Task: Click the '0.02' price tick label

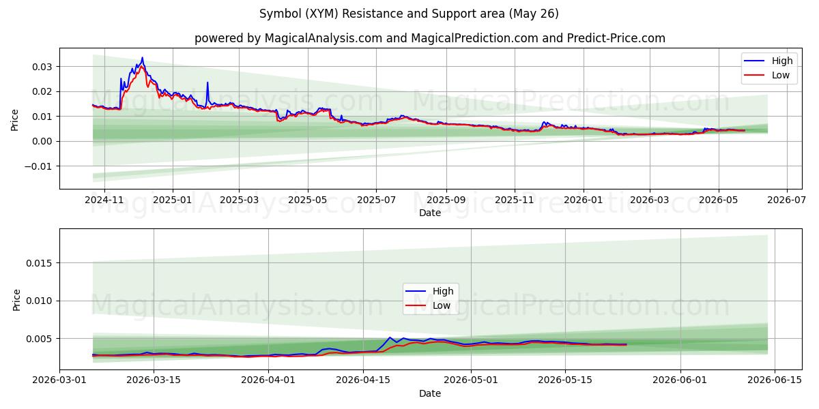Action: 44,91
